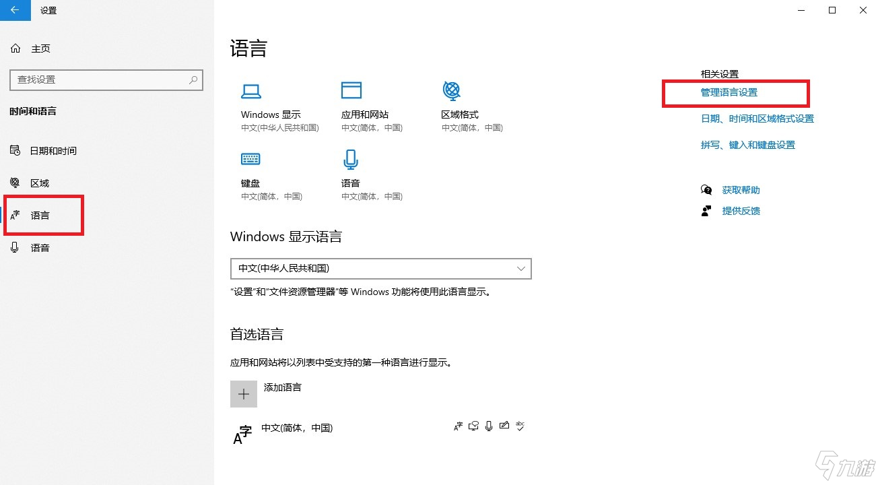Click the A字 icon beside 中文(简体，中国)
This screenshot has width=876, height=485.
point(242,434)
